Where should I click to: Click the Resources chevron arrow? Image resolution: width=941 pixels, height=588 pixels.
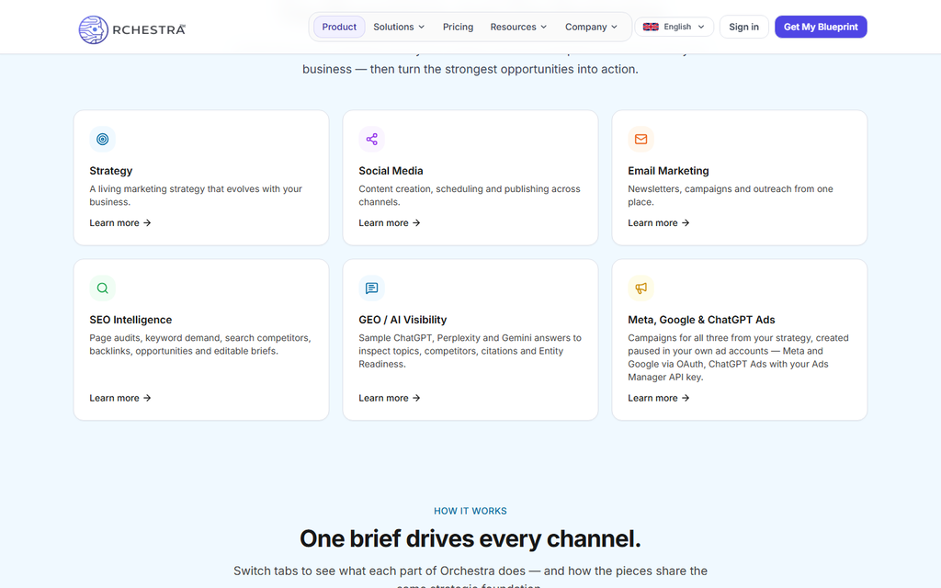(x=544, y=27)
